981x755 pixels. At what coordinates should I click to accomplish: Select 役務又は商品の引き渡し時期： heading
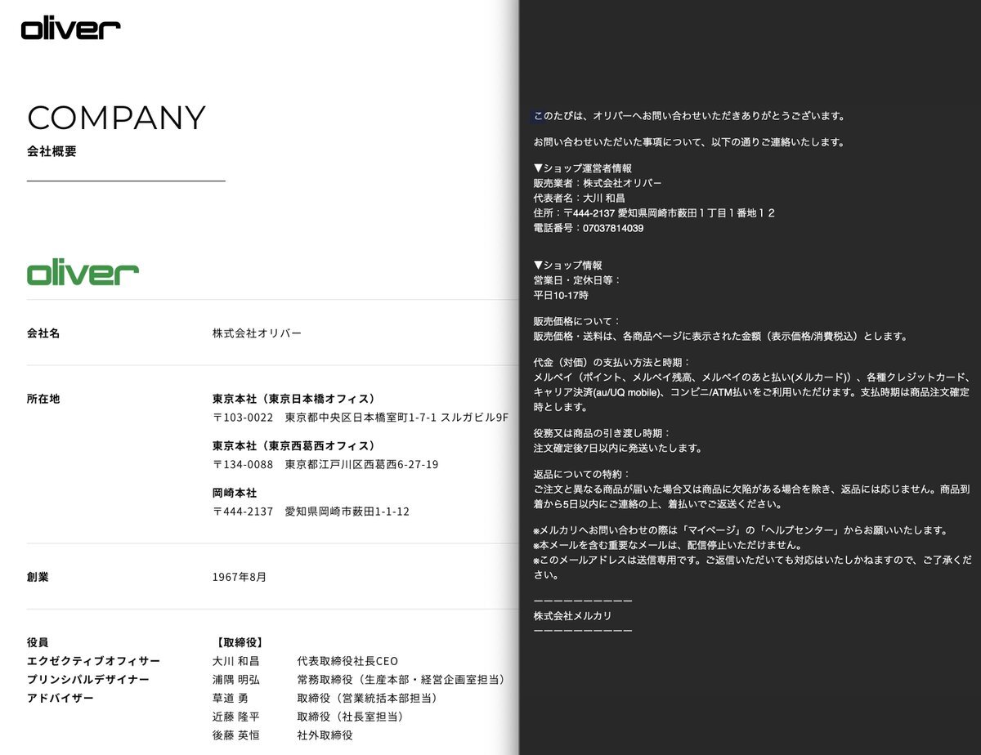pos(602,433)
